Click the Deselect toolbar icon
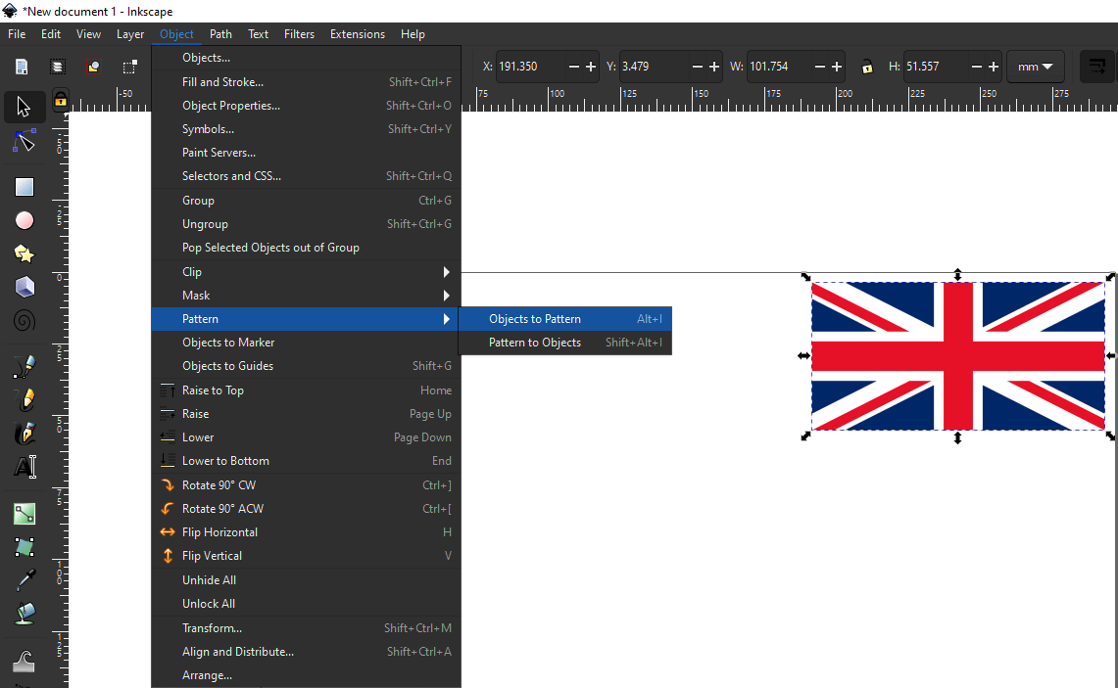 pyautogui.click(x=93, y=67)
